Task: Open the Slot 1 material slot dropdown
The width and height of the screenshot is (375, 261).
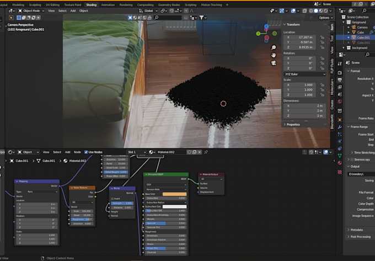Action: (x=136, y=152)
